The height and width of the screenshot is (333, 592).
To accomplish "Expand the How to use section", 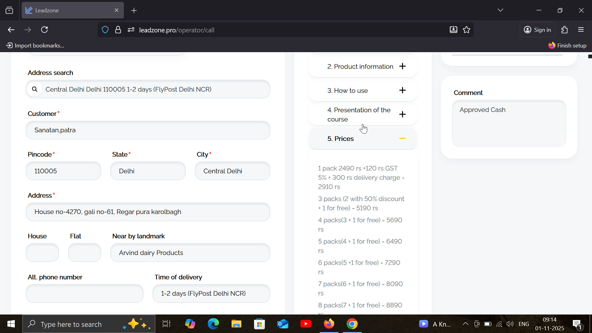I will tap(402, 90).
